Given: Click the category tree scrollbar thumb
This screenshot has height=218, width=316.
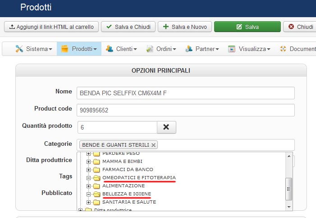Looking at the screenshot, I should pyautogui.click(x=289, y=189).
